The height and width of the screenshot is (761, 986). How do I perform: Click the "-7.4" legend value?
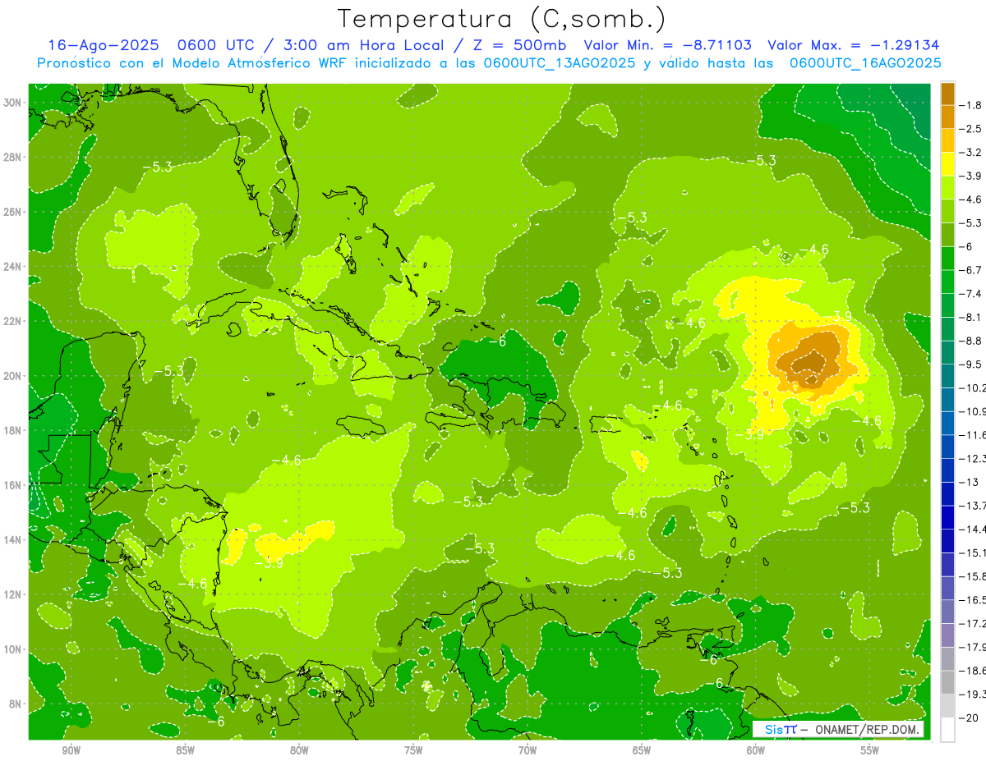pyautogui.click(x=971, y=294)
